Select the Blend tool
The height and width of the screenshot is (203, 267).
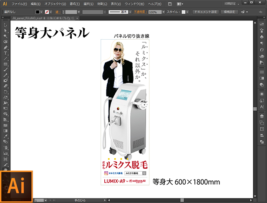point(5,142)
